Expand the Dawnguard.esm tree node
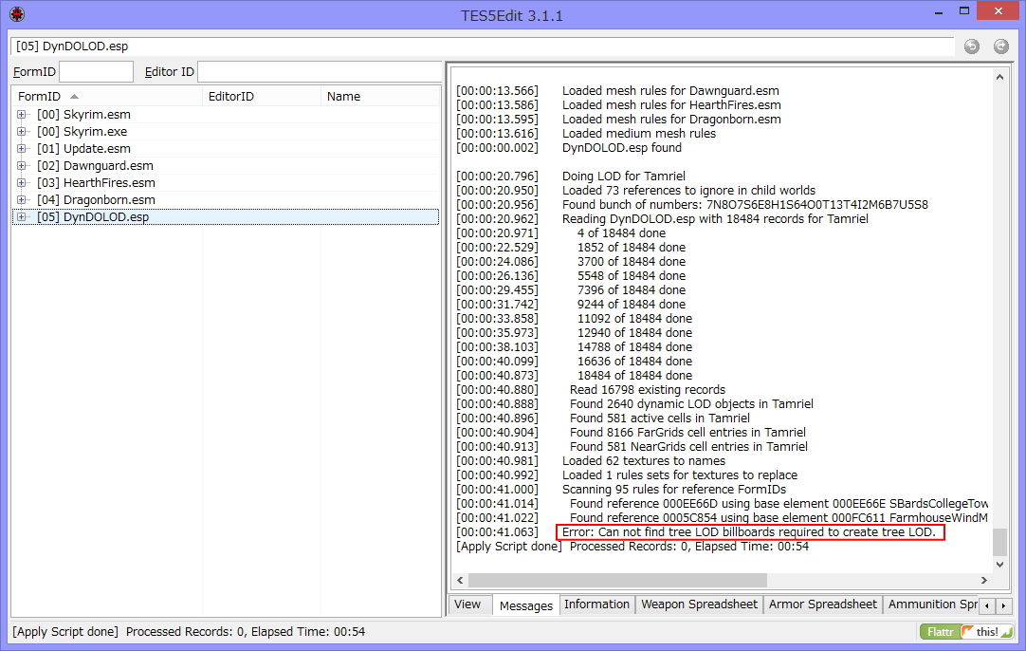This screenshot has height=651, width=1026. (22, 166)
